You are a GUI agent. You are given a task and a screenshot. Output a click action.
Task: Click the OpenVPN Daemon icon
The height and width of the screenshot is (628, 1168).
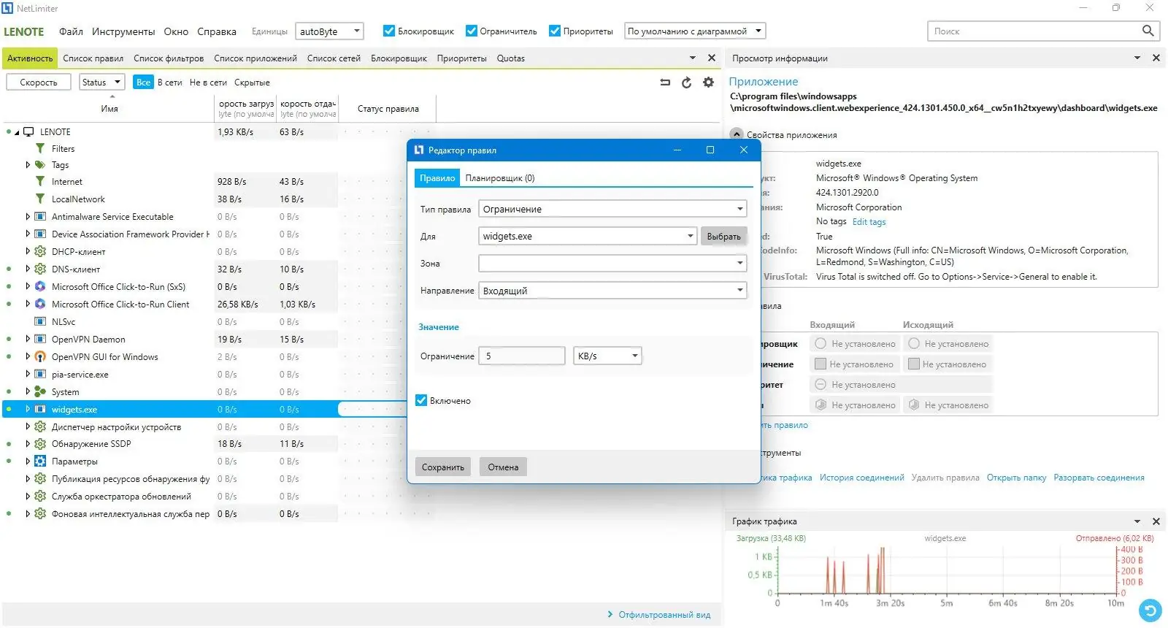[x=40, y=340]
